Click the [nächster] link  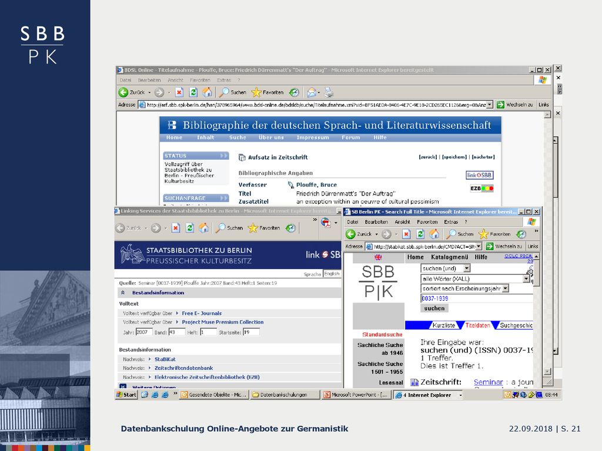483,157
